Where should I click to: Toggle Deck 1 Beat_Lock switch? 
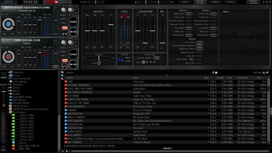click(189, 32)
